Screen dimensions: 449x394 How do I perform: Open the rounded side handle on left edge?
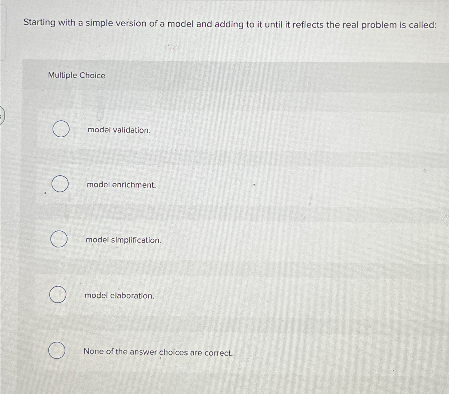2,115
